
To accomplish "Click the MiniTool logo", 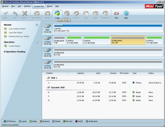I will (154, 6).
